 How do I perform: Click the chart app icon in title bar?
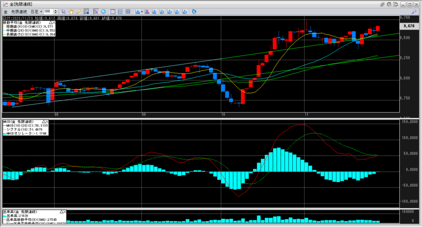(x=5, y=4)
